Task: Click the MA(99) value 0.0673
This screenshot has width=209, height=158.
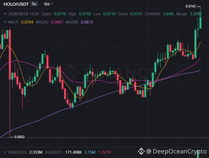Action: [x=87, y=22]
